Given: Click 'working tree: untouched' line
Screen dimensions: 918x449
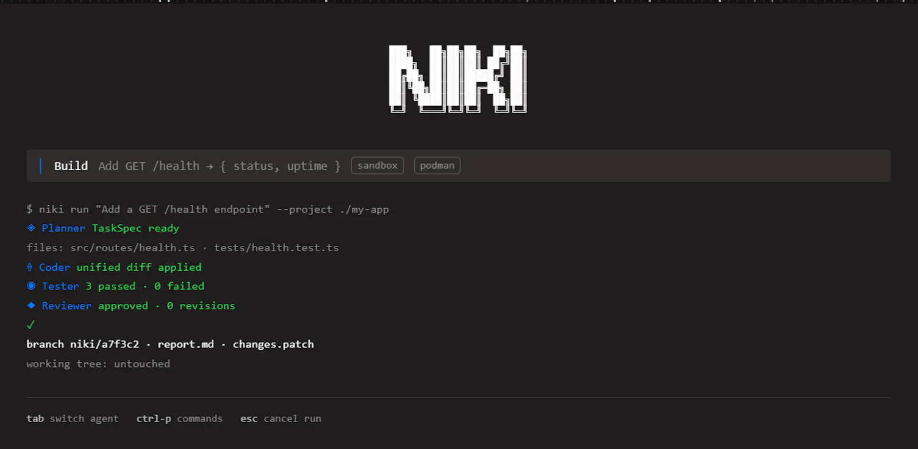Looking at the screenshot, I should point(98,364).
